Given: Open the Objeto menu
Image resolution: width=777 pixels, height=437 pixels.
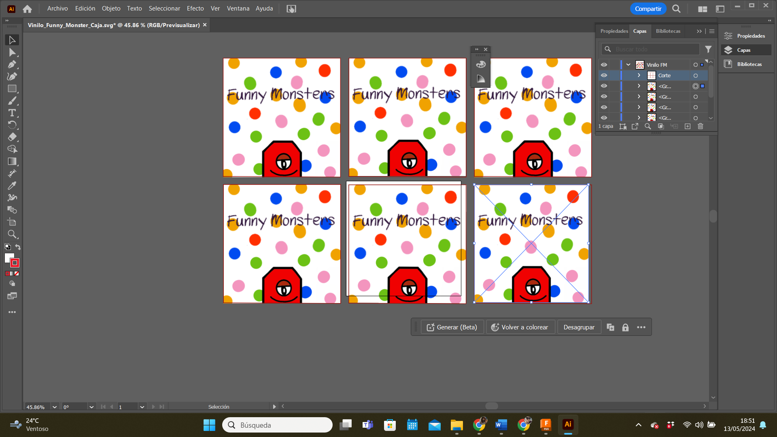Looking at the screenshot, I should (111, 8).
